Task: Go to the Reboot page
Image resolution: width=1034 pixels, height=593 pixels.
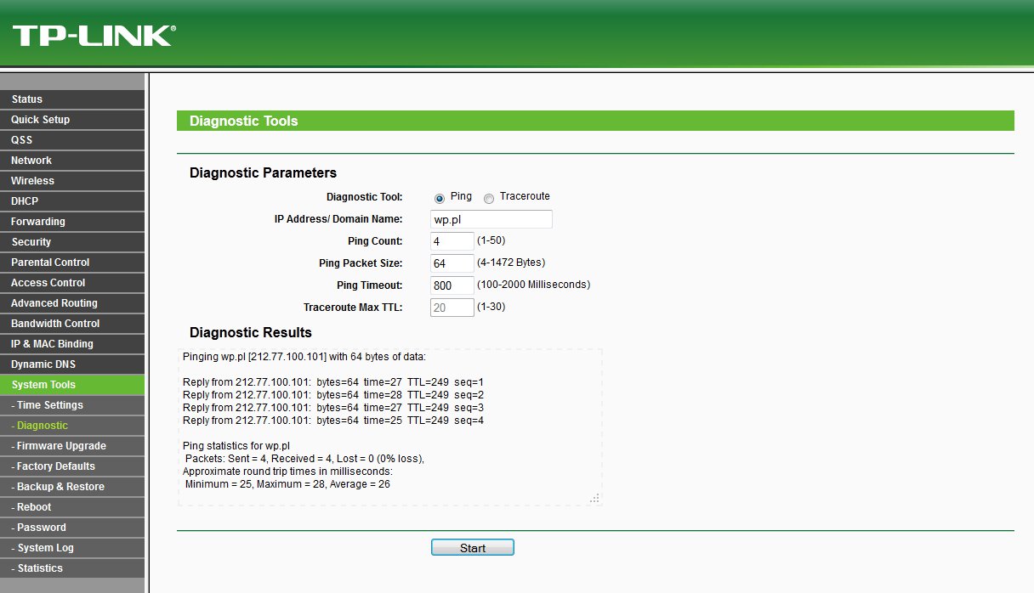Action: point(72,507)
